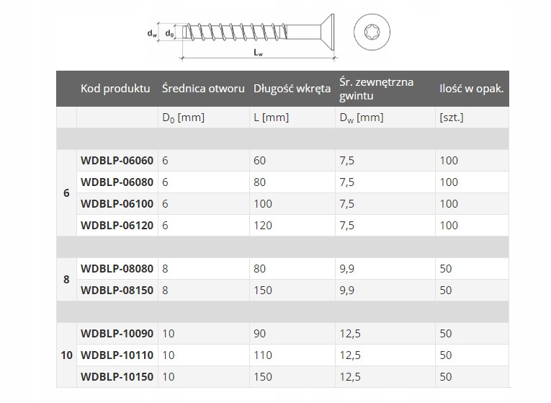Choose product WDBLP-10090

[117, 334]
